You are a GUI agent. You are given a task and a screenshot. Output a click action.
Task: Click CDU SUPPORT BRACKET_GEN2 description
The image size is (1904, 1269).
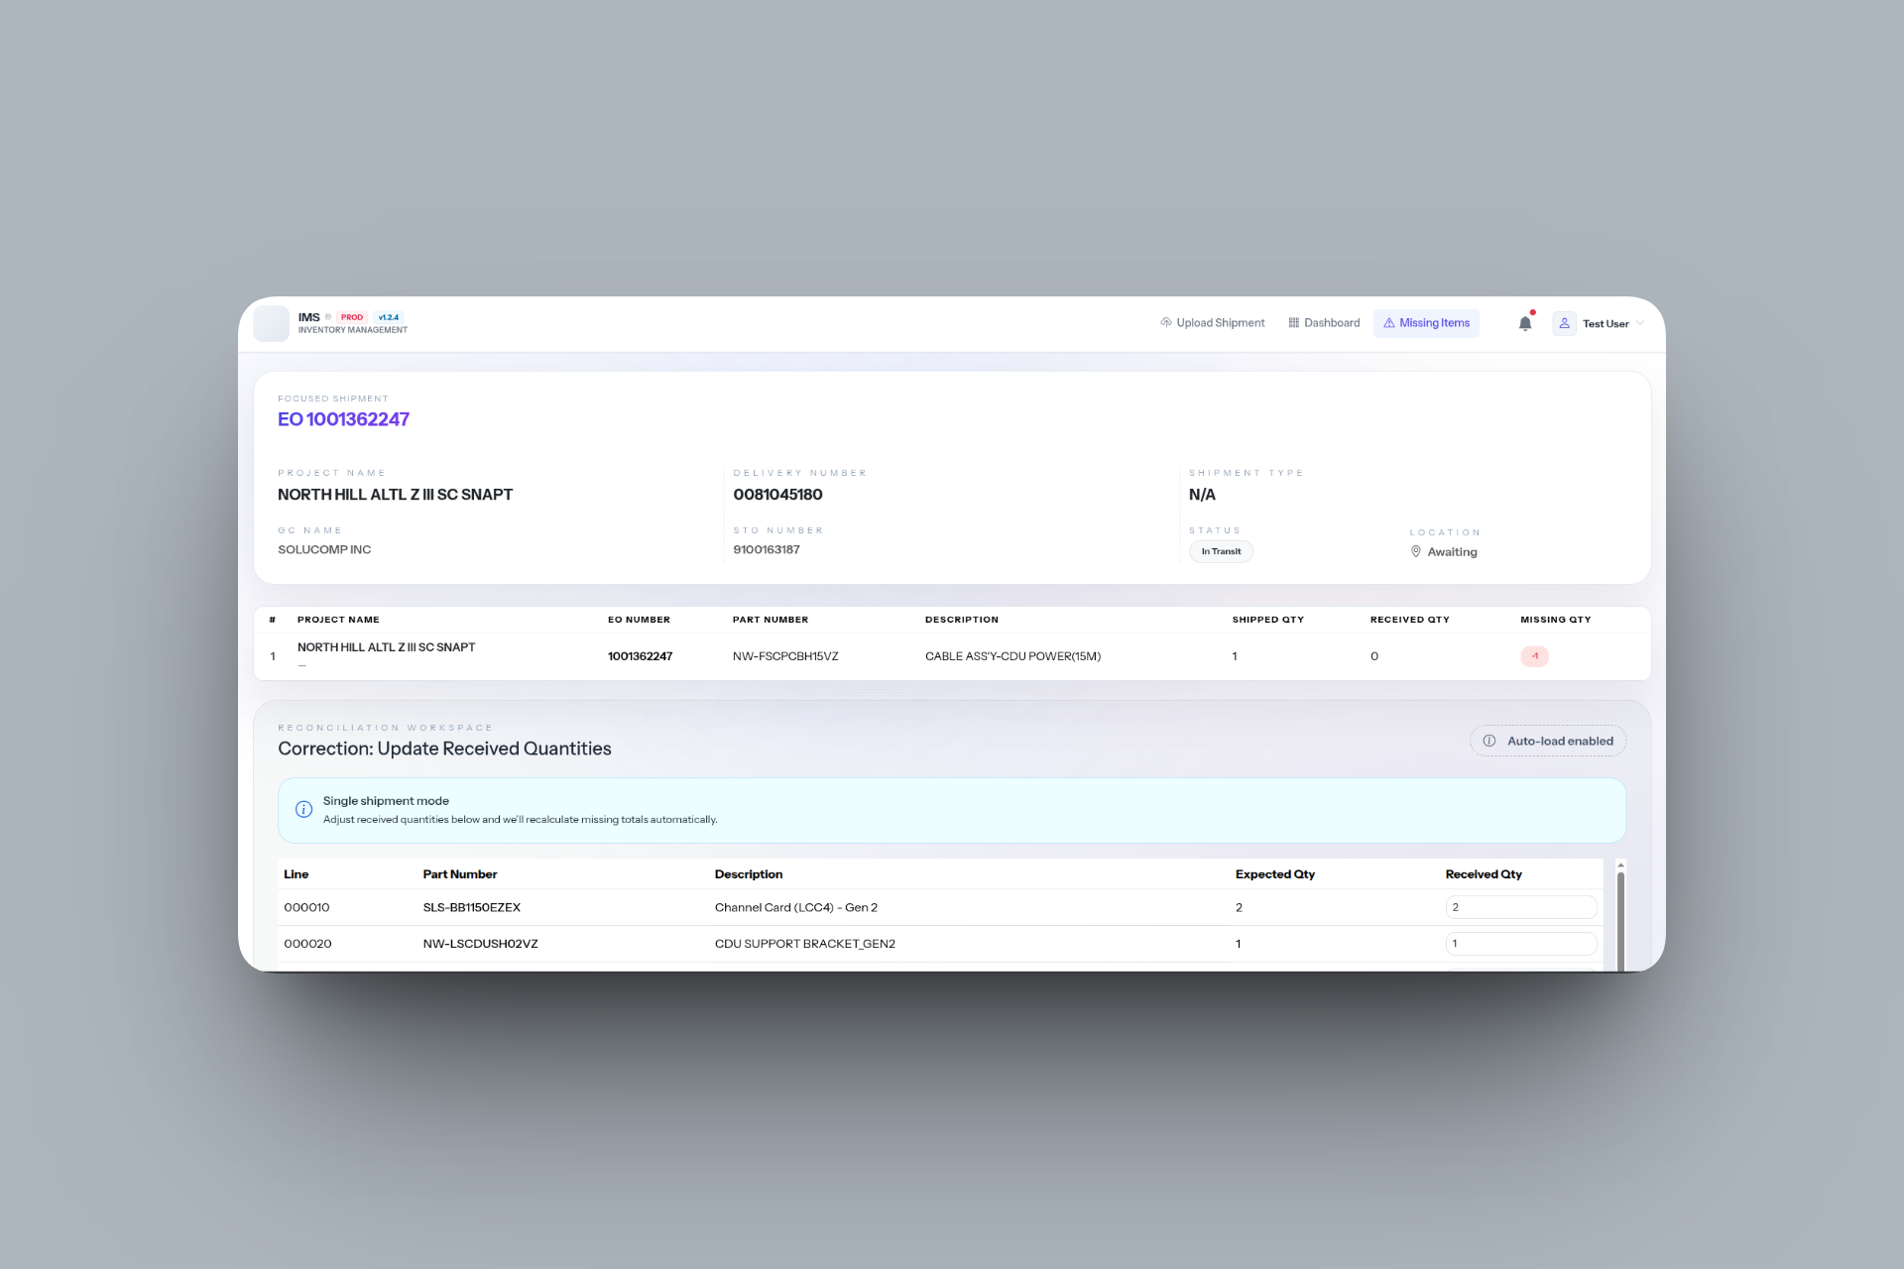click(804, 944)
